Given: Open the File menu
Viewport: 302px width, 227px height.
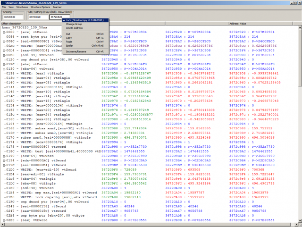Looking at the screenshot, I should 3,8.
